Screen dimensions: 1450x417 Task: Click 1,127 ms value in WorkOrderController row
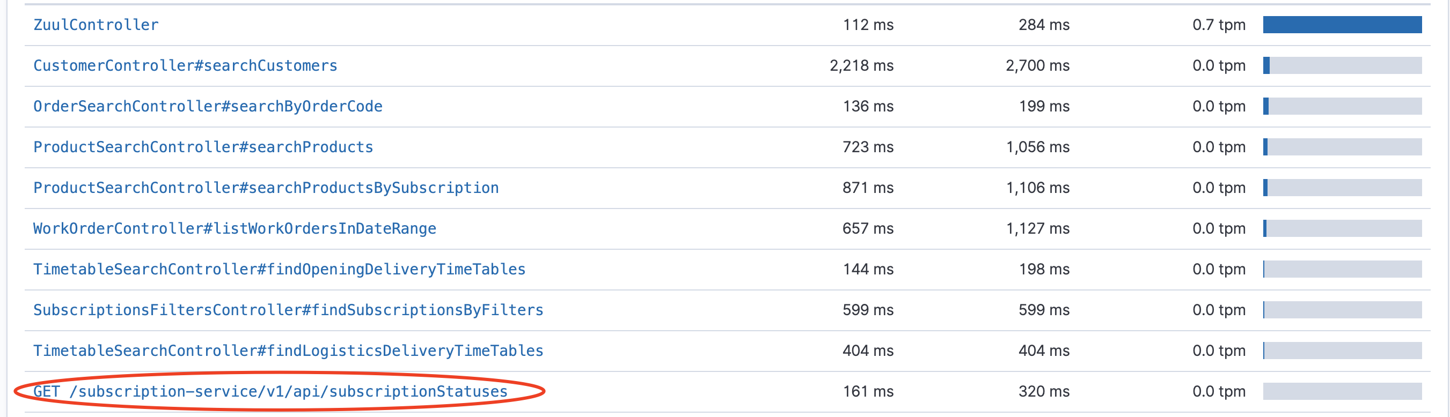point(1037,229)
